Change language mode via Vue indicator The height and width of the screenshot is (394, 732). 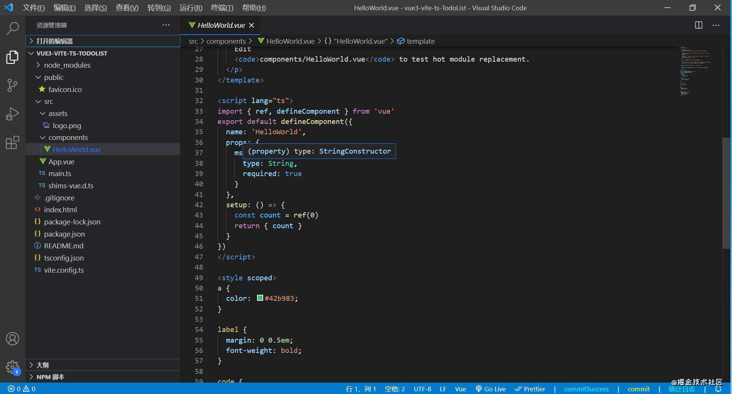(460, 389)
